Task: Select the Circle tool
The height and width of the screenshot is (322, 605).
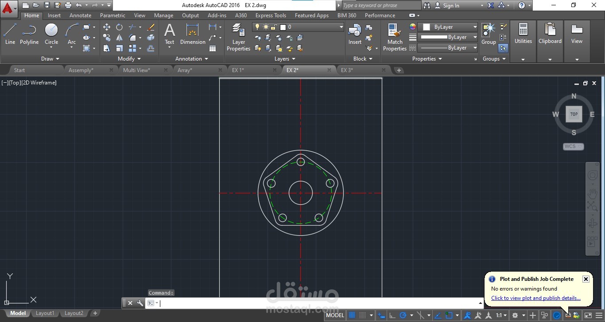Action: point(51,34)
